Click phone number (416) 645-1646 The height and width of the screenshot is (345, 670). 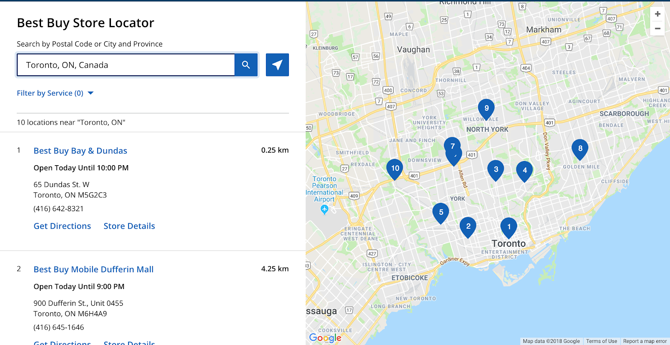[x=59, y=327]
